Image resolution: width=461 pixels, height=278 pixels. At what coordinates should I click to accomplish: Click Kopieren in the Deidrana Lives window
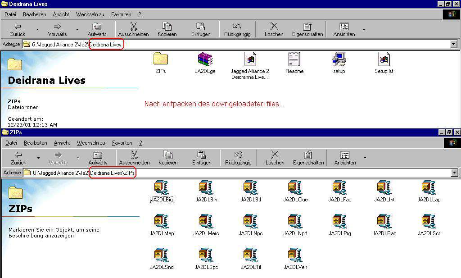point(167,30)
